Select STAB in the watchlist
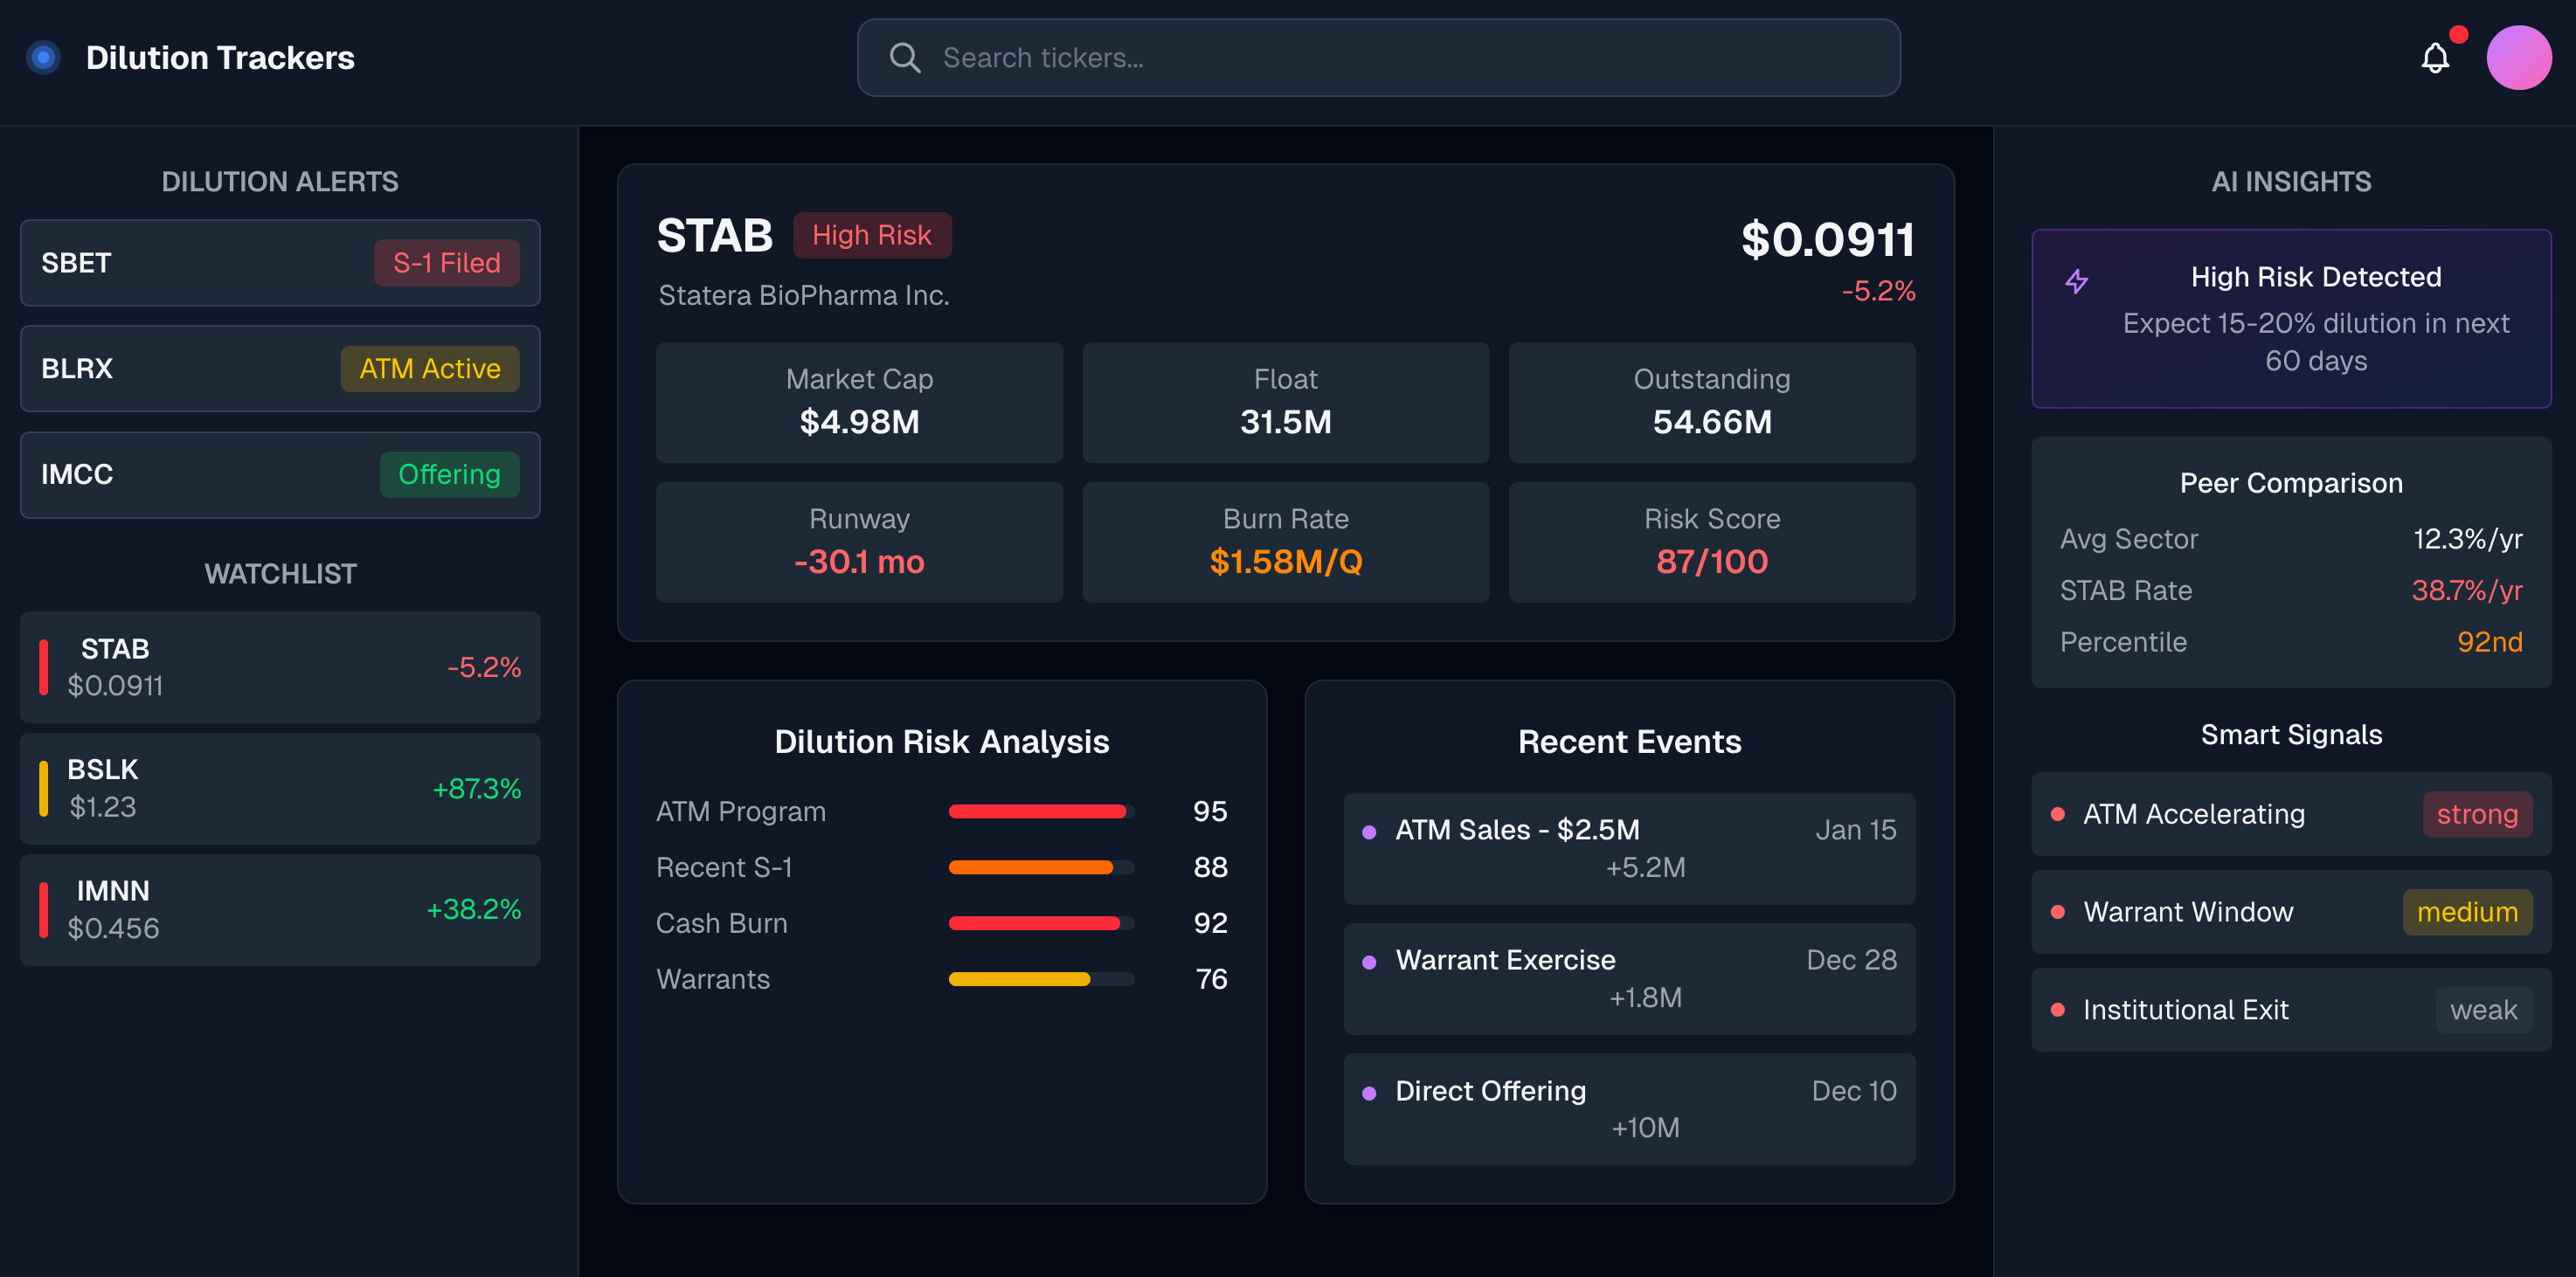This screenshot has width=2576, height=1277. 280,667
